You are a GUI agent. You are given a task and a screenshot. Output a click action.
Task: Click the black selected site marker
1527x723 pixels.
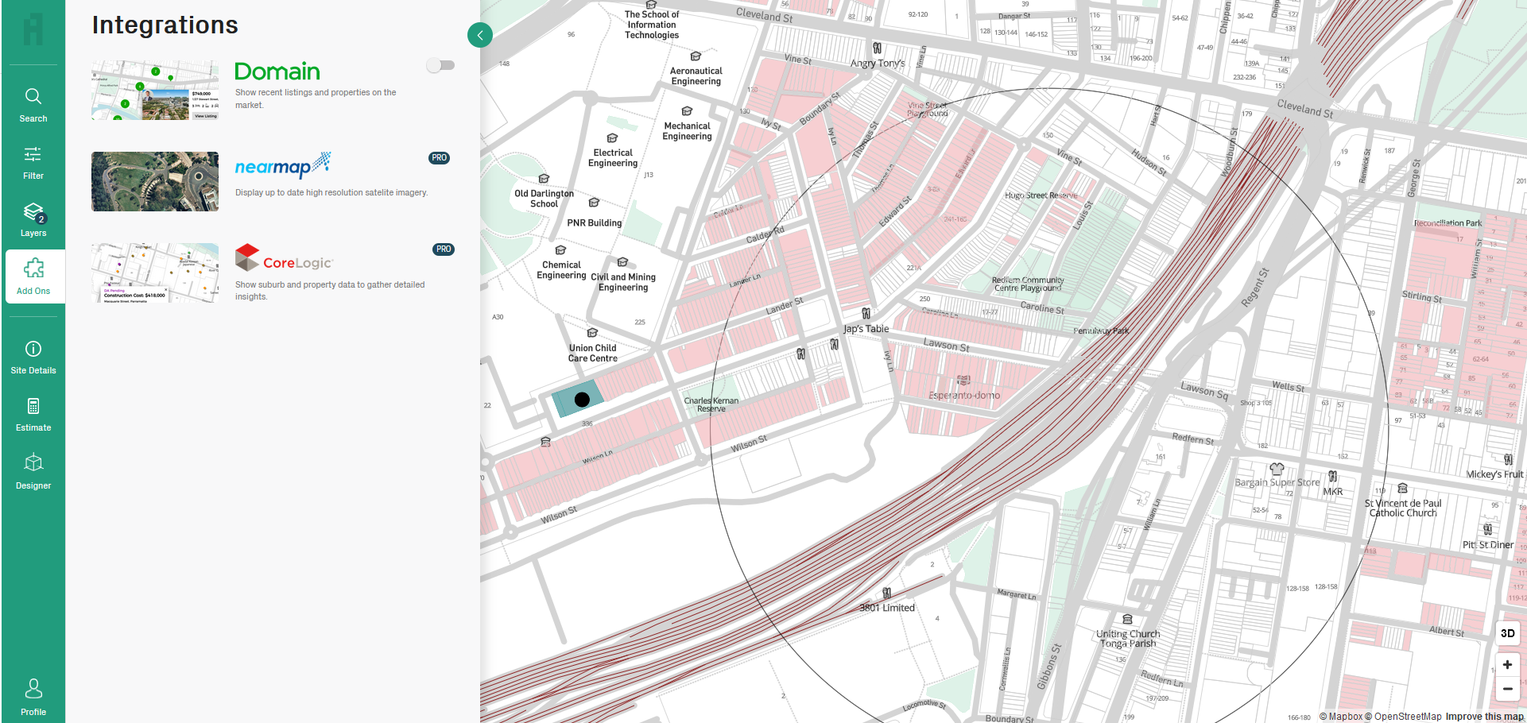click(582, 400)
